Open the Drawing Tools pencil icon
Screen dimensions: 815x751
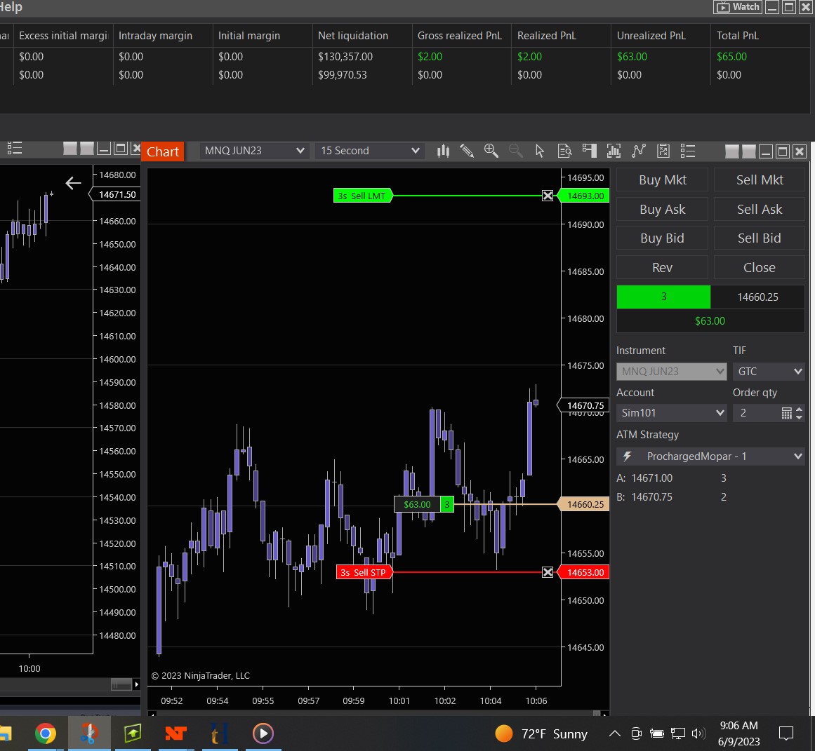[x=467, y=151]
